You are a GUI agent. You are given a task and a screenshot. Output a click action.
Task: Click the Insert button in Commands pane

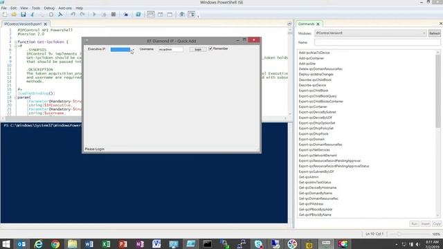coord(426,223)
